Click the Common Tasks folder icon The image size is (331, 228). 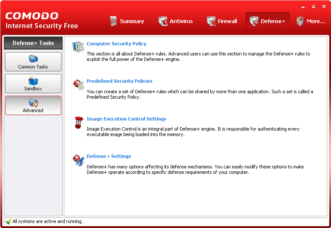33,59
